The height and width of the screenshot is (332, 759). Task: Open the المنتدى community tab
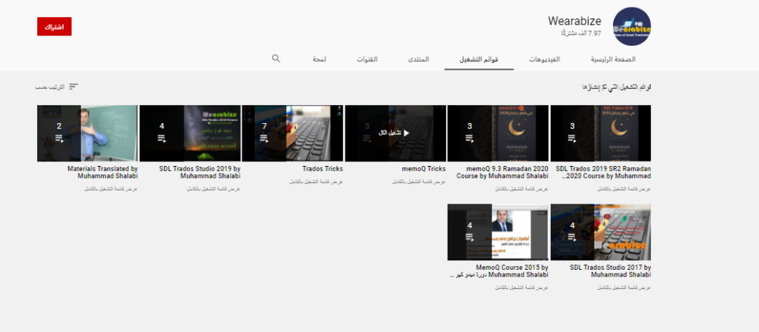pos(418,59)
